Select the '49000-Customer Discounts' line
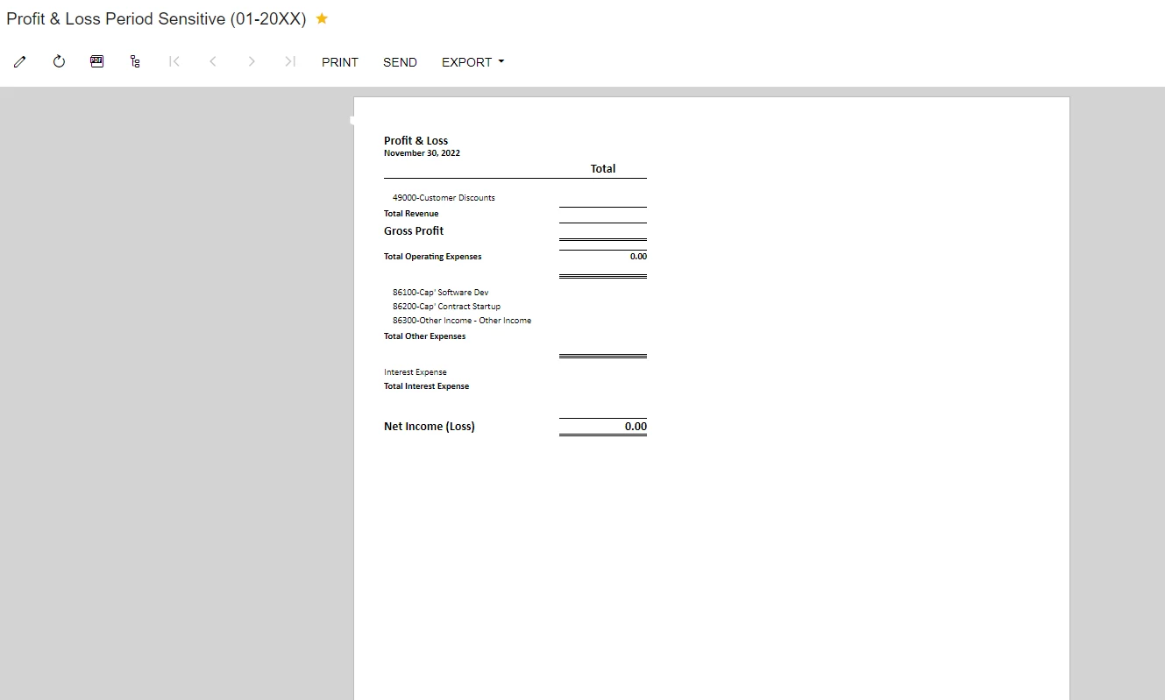 click(444, 198)
